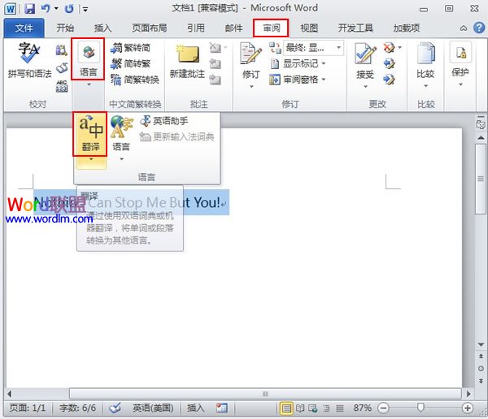Click the Research icon in proofing group
This screenshot has width=488, height=419.
61,50
